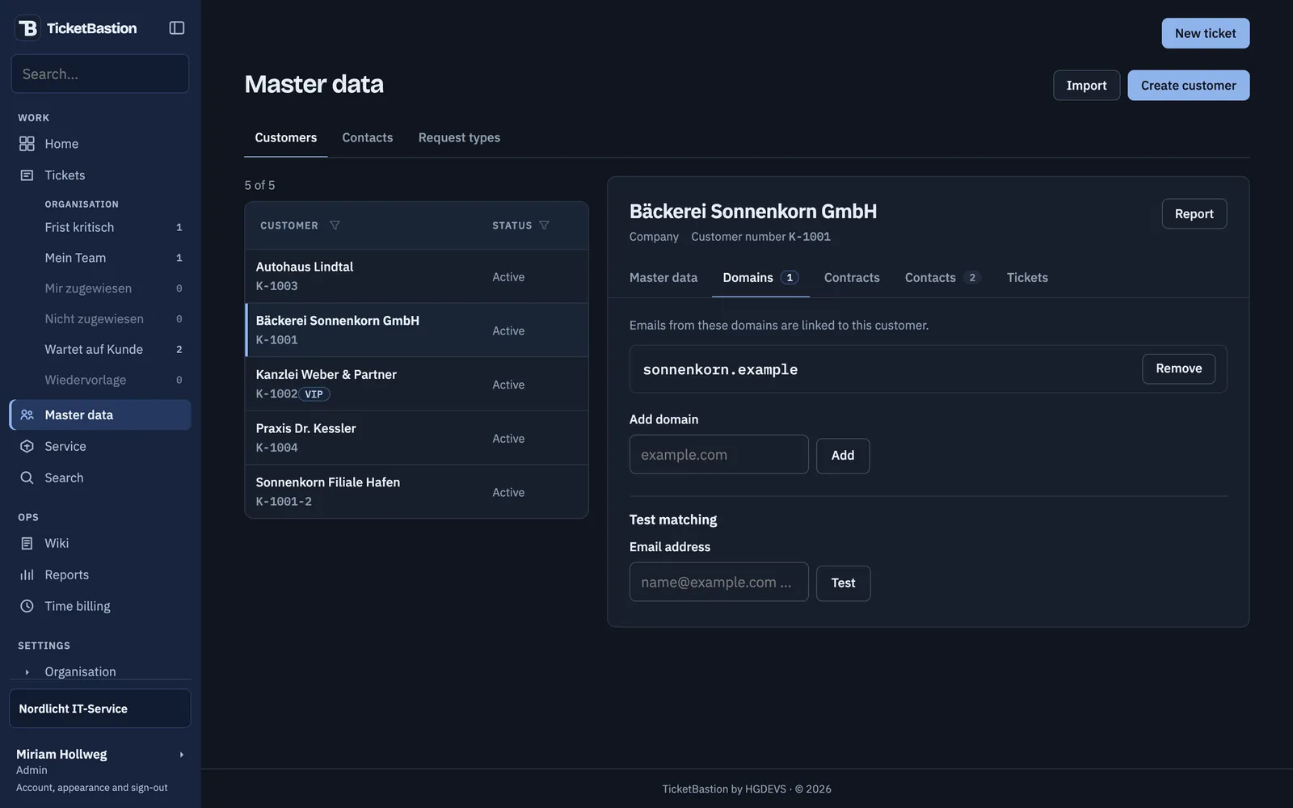Open the customer's Tickets tab
Viewport: 1293px width, 808px height.
pyautogui.click(x=1027, y=277)
